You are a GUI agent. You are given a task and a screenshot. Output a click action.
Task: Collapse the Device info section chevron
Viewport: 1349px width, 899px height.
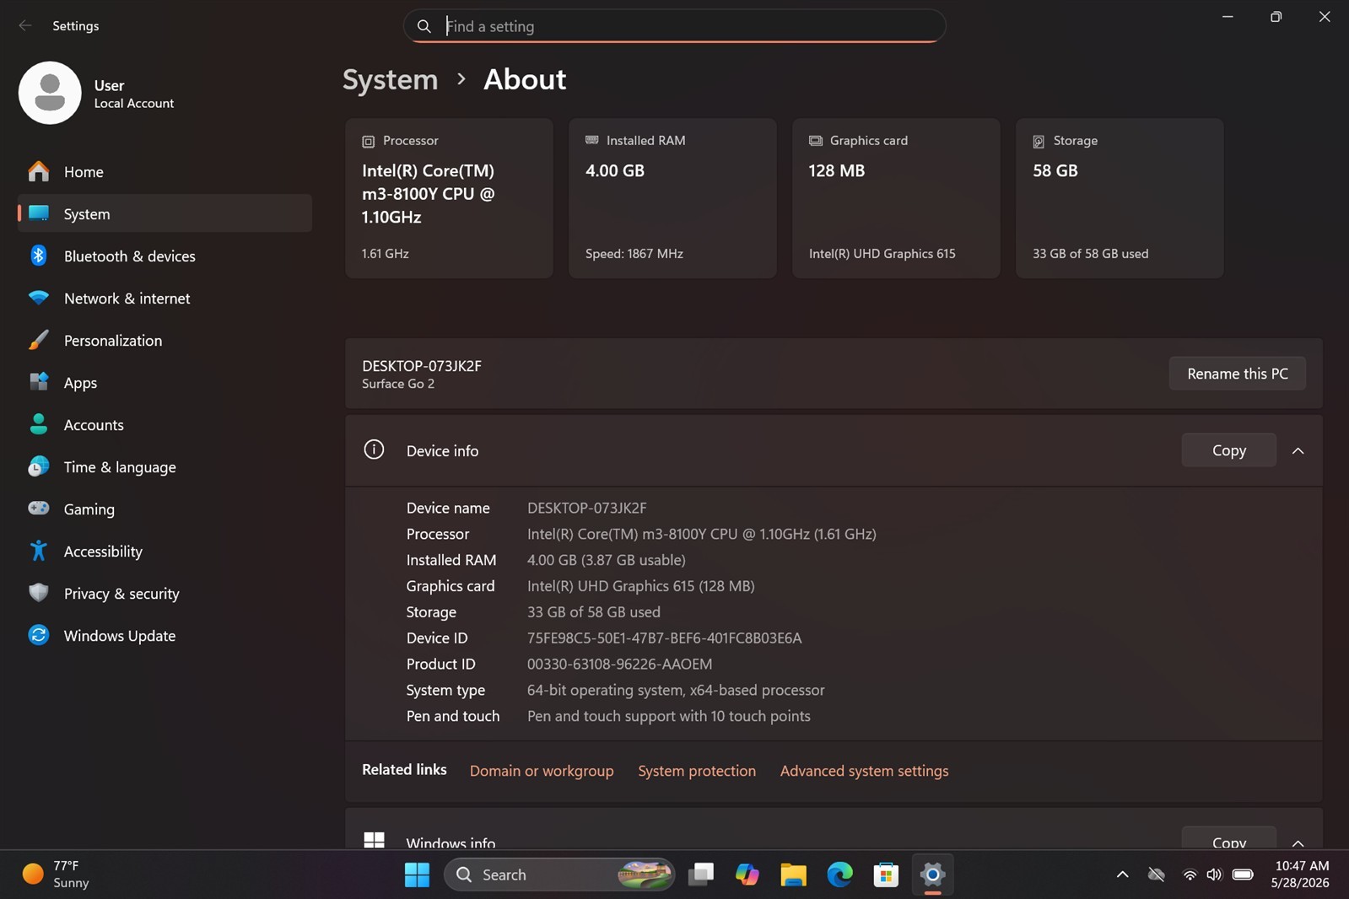(1298, 450)
